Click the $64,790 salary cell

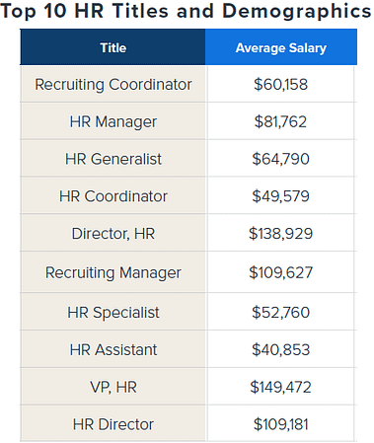coord(281,159)
